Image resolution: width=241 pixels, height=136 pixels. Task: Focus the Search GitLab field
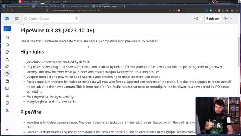(51, 19)
